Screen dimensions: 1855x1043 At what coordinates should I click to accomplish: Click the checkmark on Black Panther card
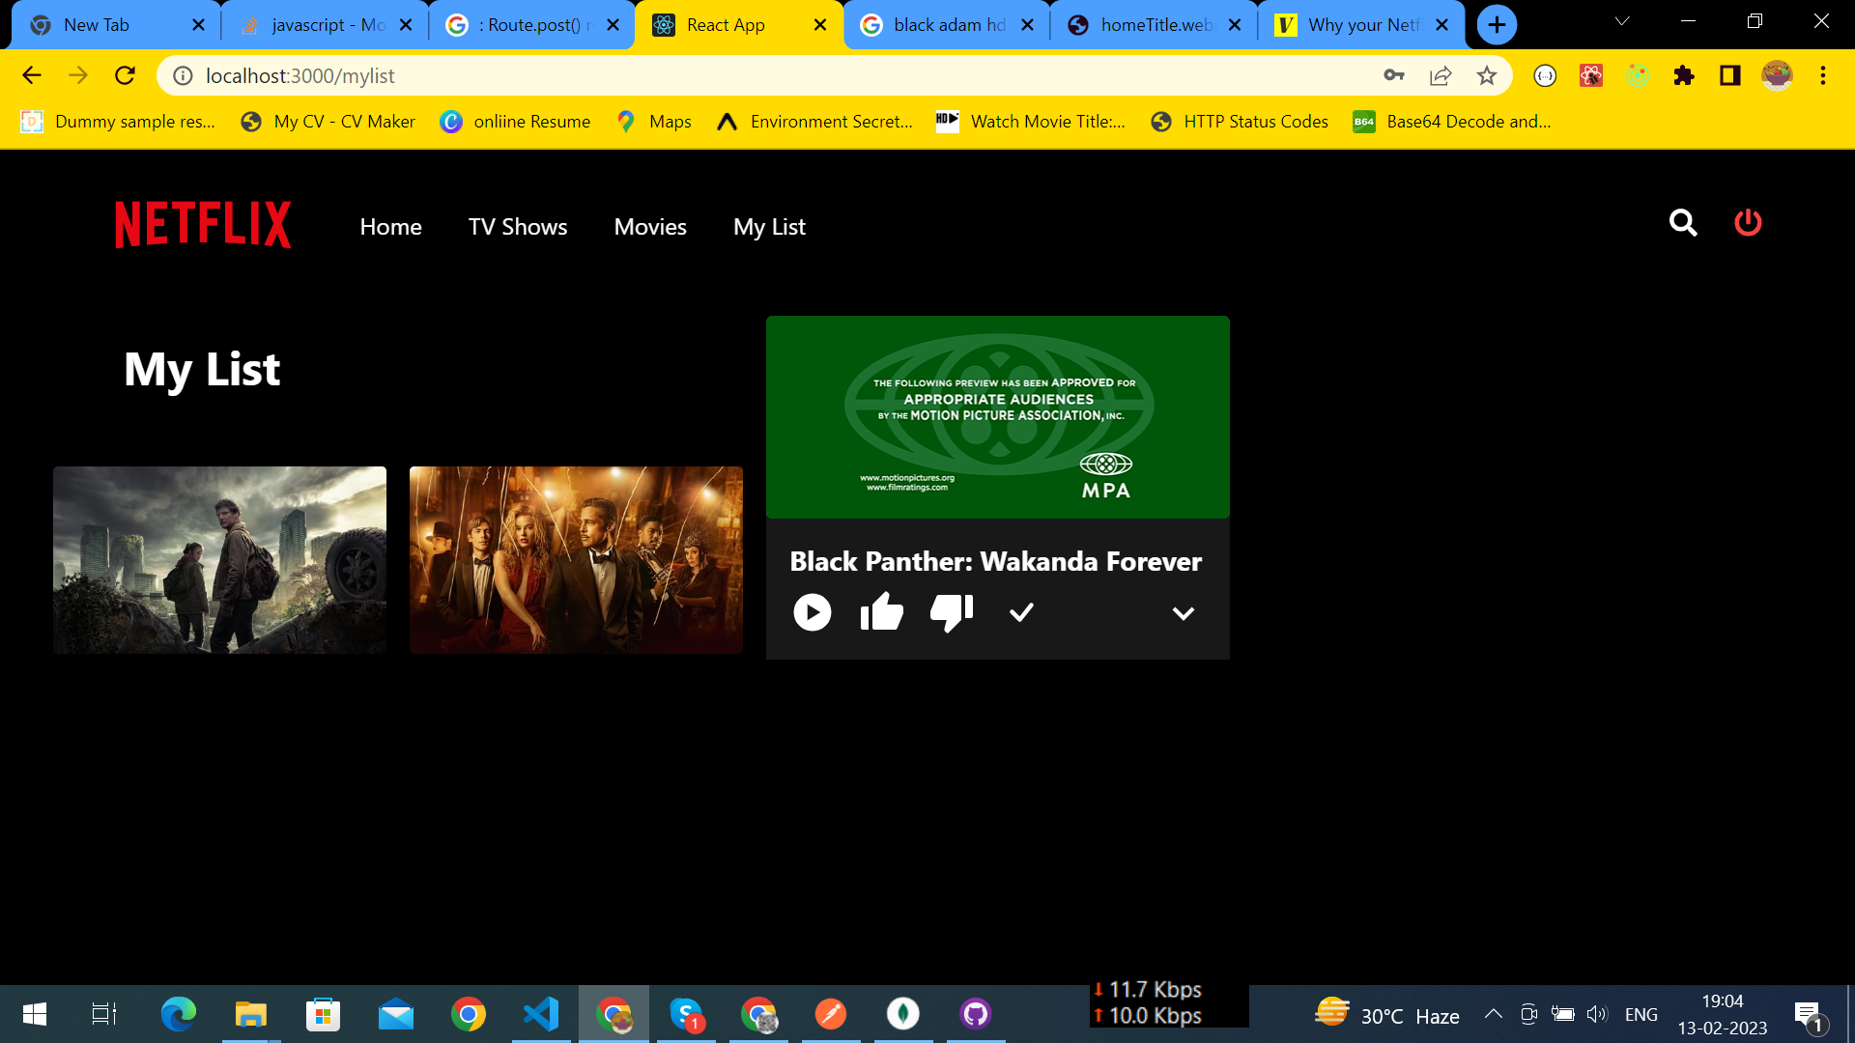1021,611
